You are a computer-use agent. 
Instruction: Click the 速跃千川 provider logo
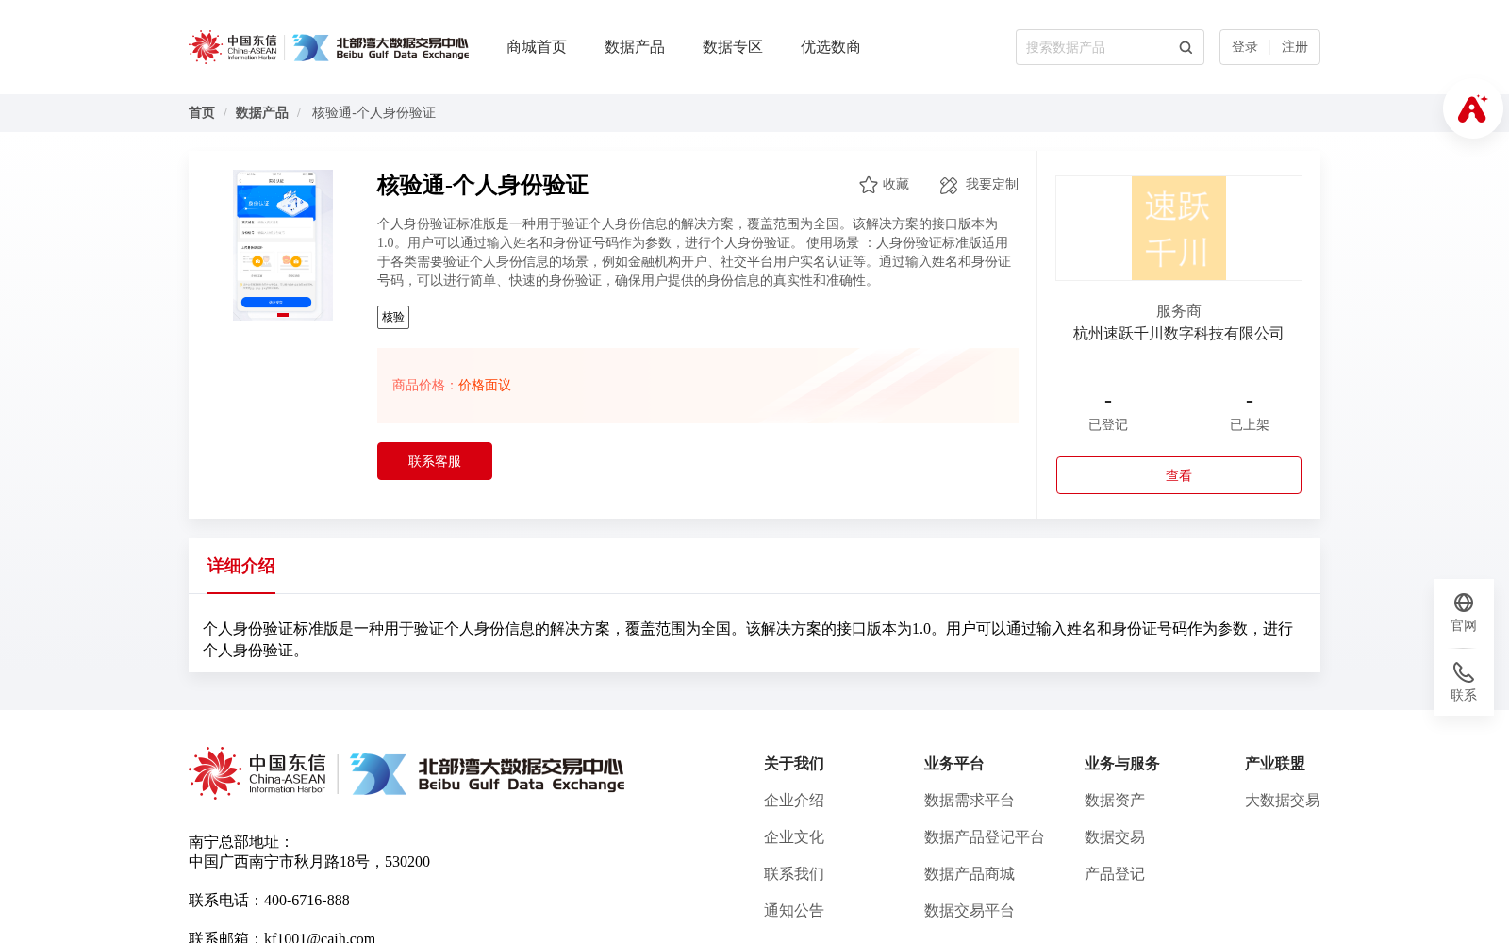(1179, 228)
